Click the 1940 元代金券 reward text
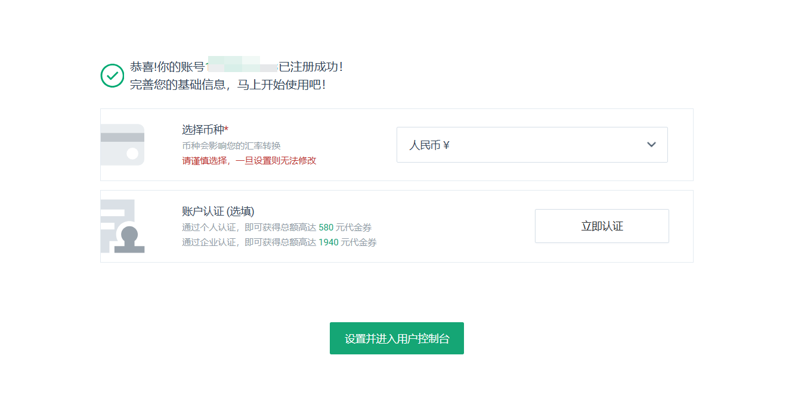 coord(349,242)
